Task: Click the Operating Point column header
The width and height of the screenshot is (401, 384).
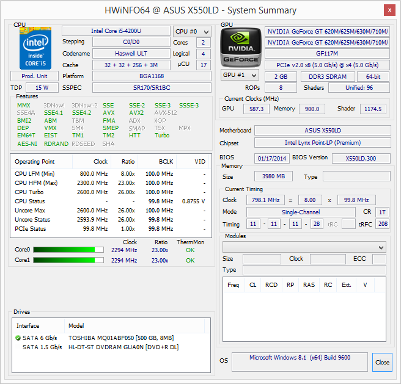Action: [x=42, y=161]
